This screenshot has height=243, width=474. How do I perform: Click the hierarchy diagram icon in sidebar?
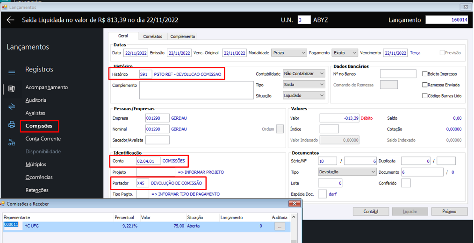(12, 142)
